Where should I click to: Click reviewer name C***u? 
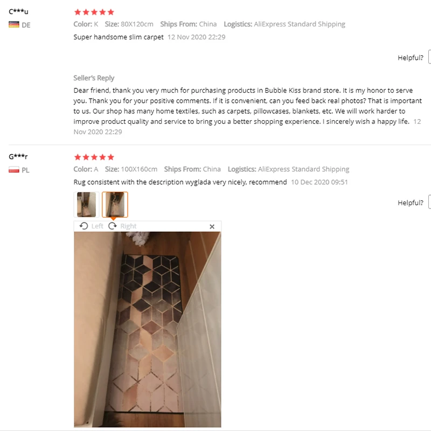coord(18,11)
